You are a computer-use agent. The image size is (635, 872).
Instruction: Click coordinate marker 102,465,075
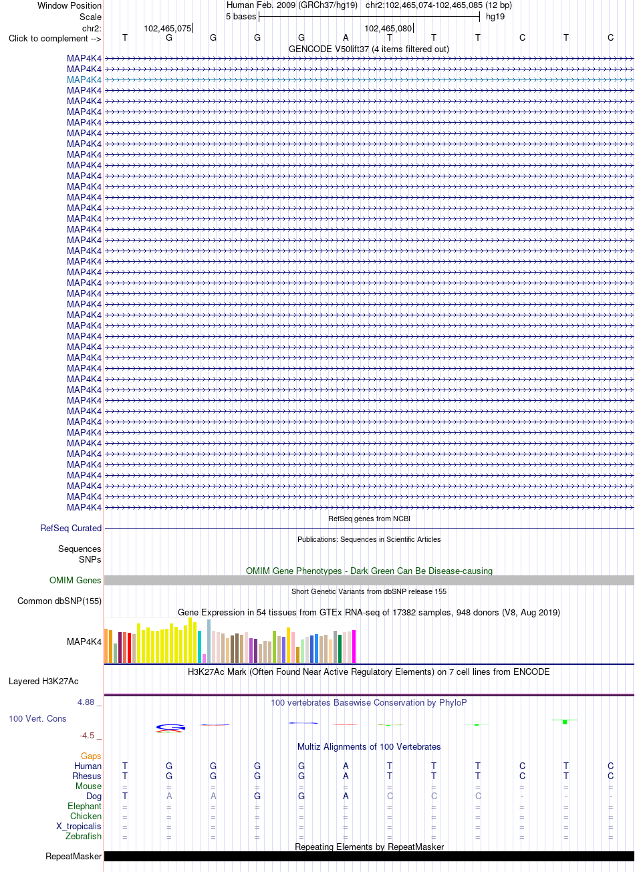tap(168, 28)
